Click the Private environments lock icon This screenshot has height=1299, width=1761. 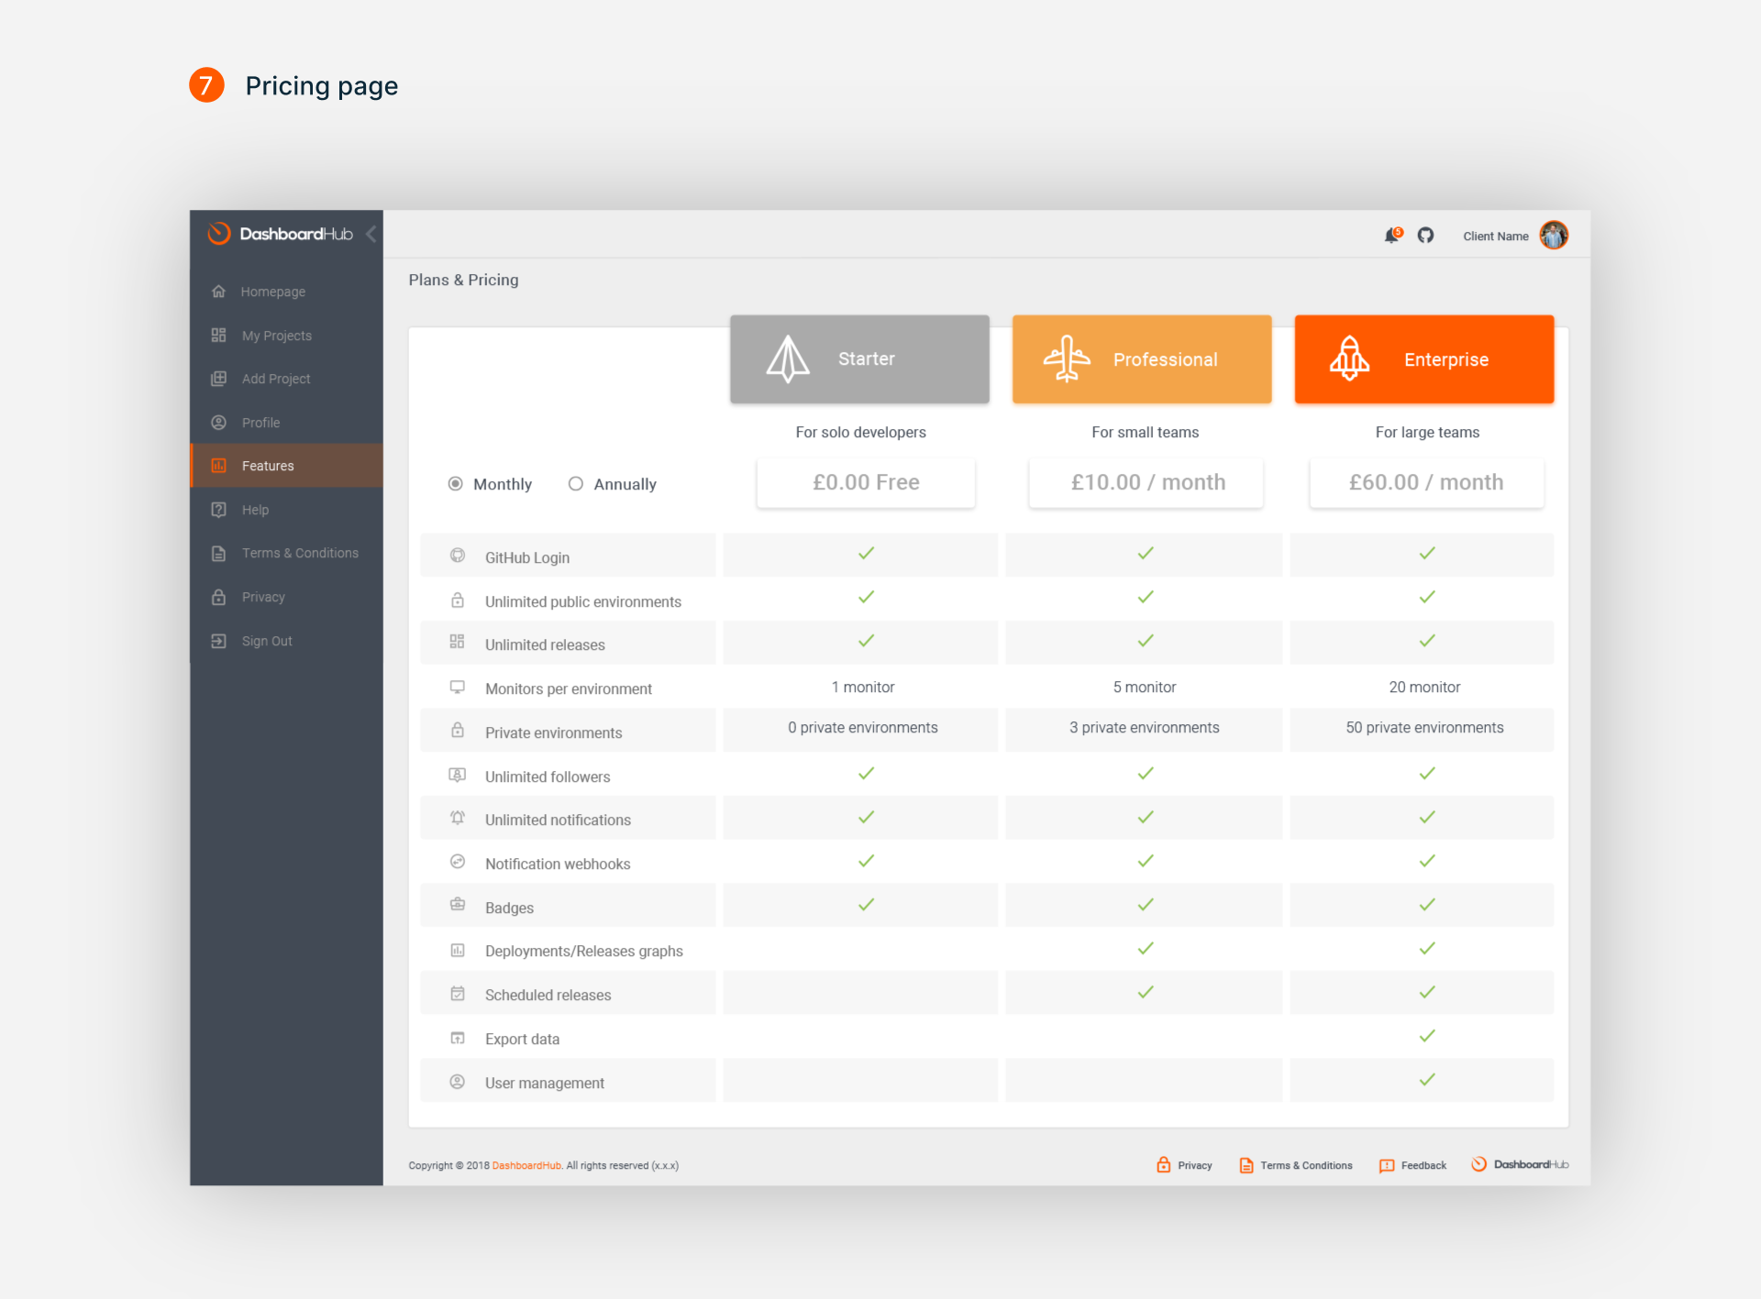458,731
